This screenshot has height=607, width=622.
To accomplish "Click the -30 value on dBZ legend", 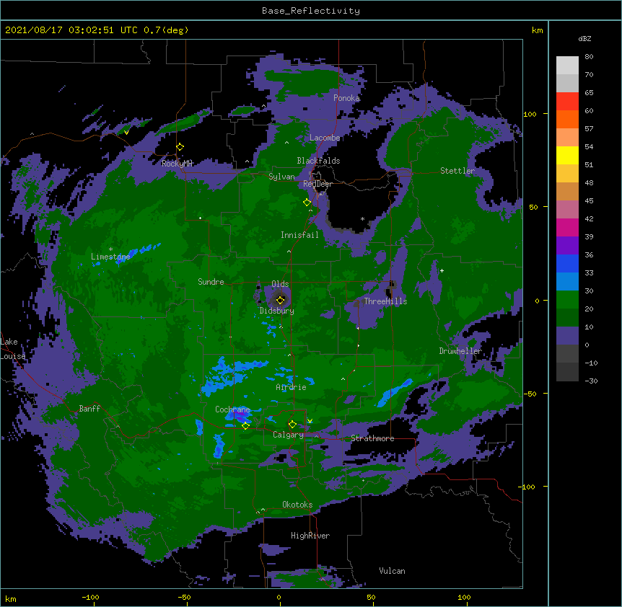I will tap(592, 381).
